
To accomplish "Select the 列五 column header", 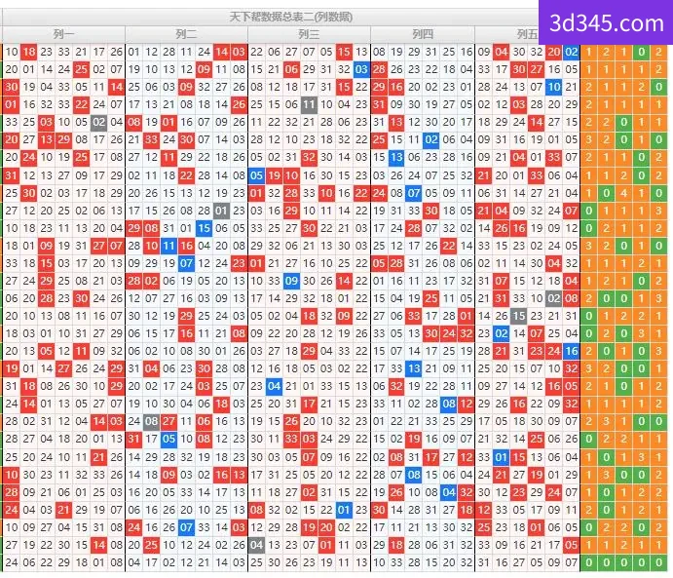I will 528,34.
